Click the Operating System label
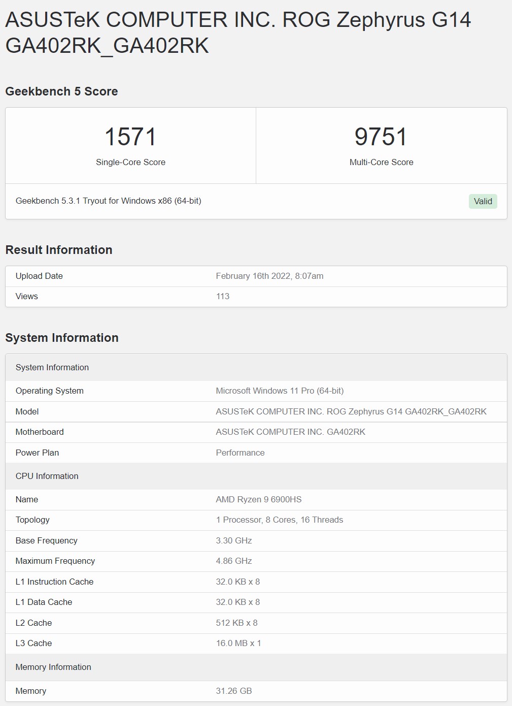Viewport: 512px width, 706px height. (50, 391)
